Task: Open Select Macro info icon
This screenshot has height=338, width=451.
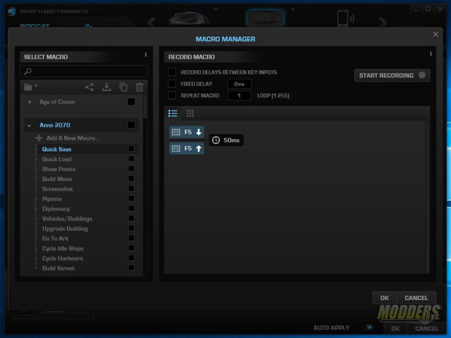Action: [x=145, y=54]
